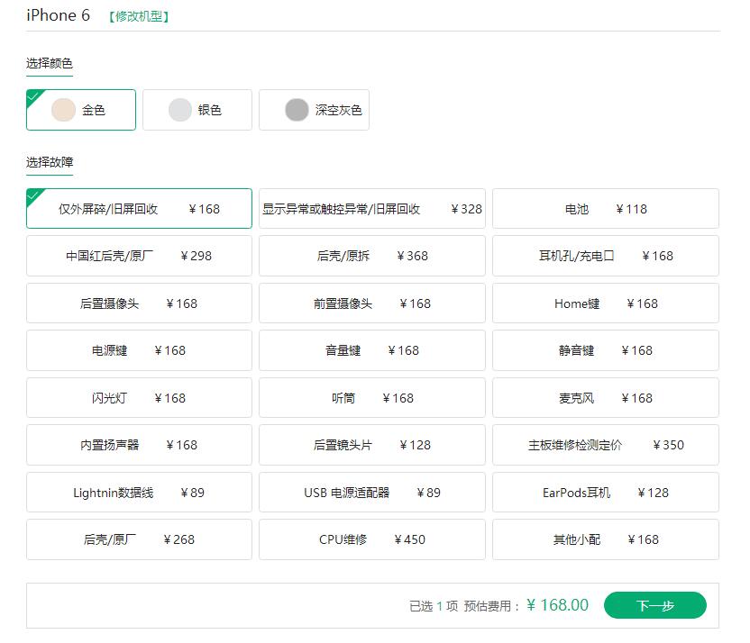Select EarPods耳机 ¥128 option
This screenshot has width=750, height=643.
point(606,492)
